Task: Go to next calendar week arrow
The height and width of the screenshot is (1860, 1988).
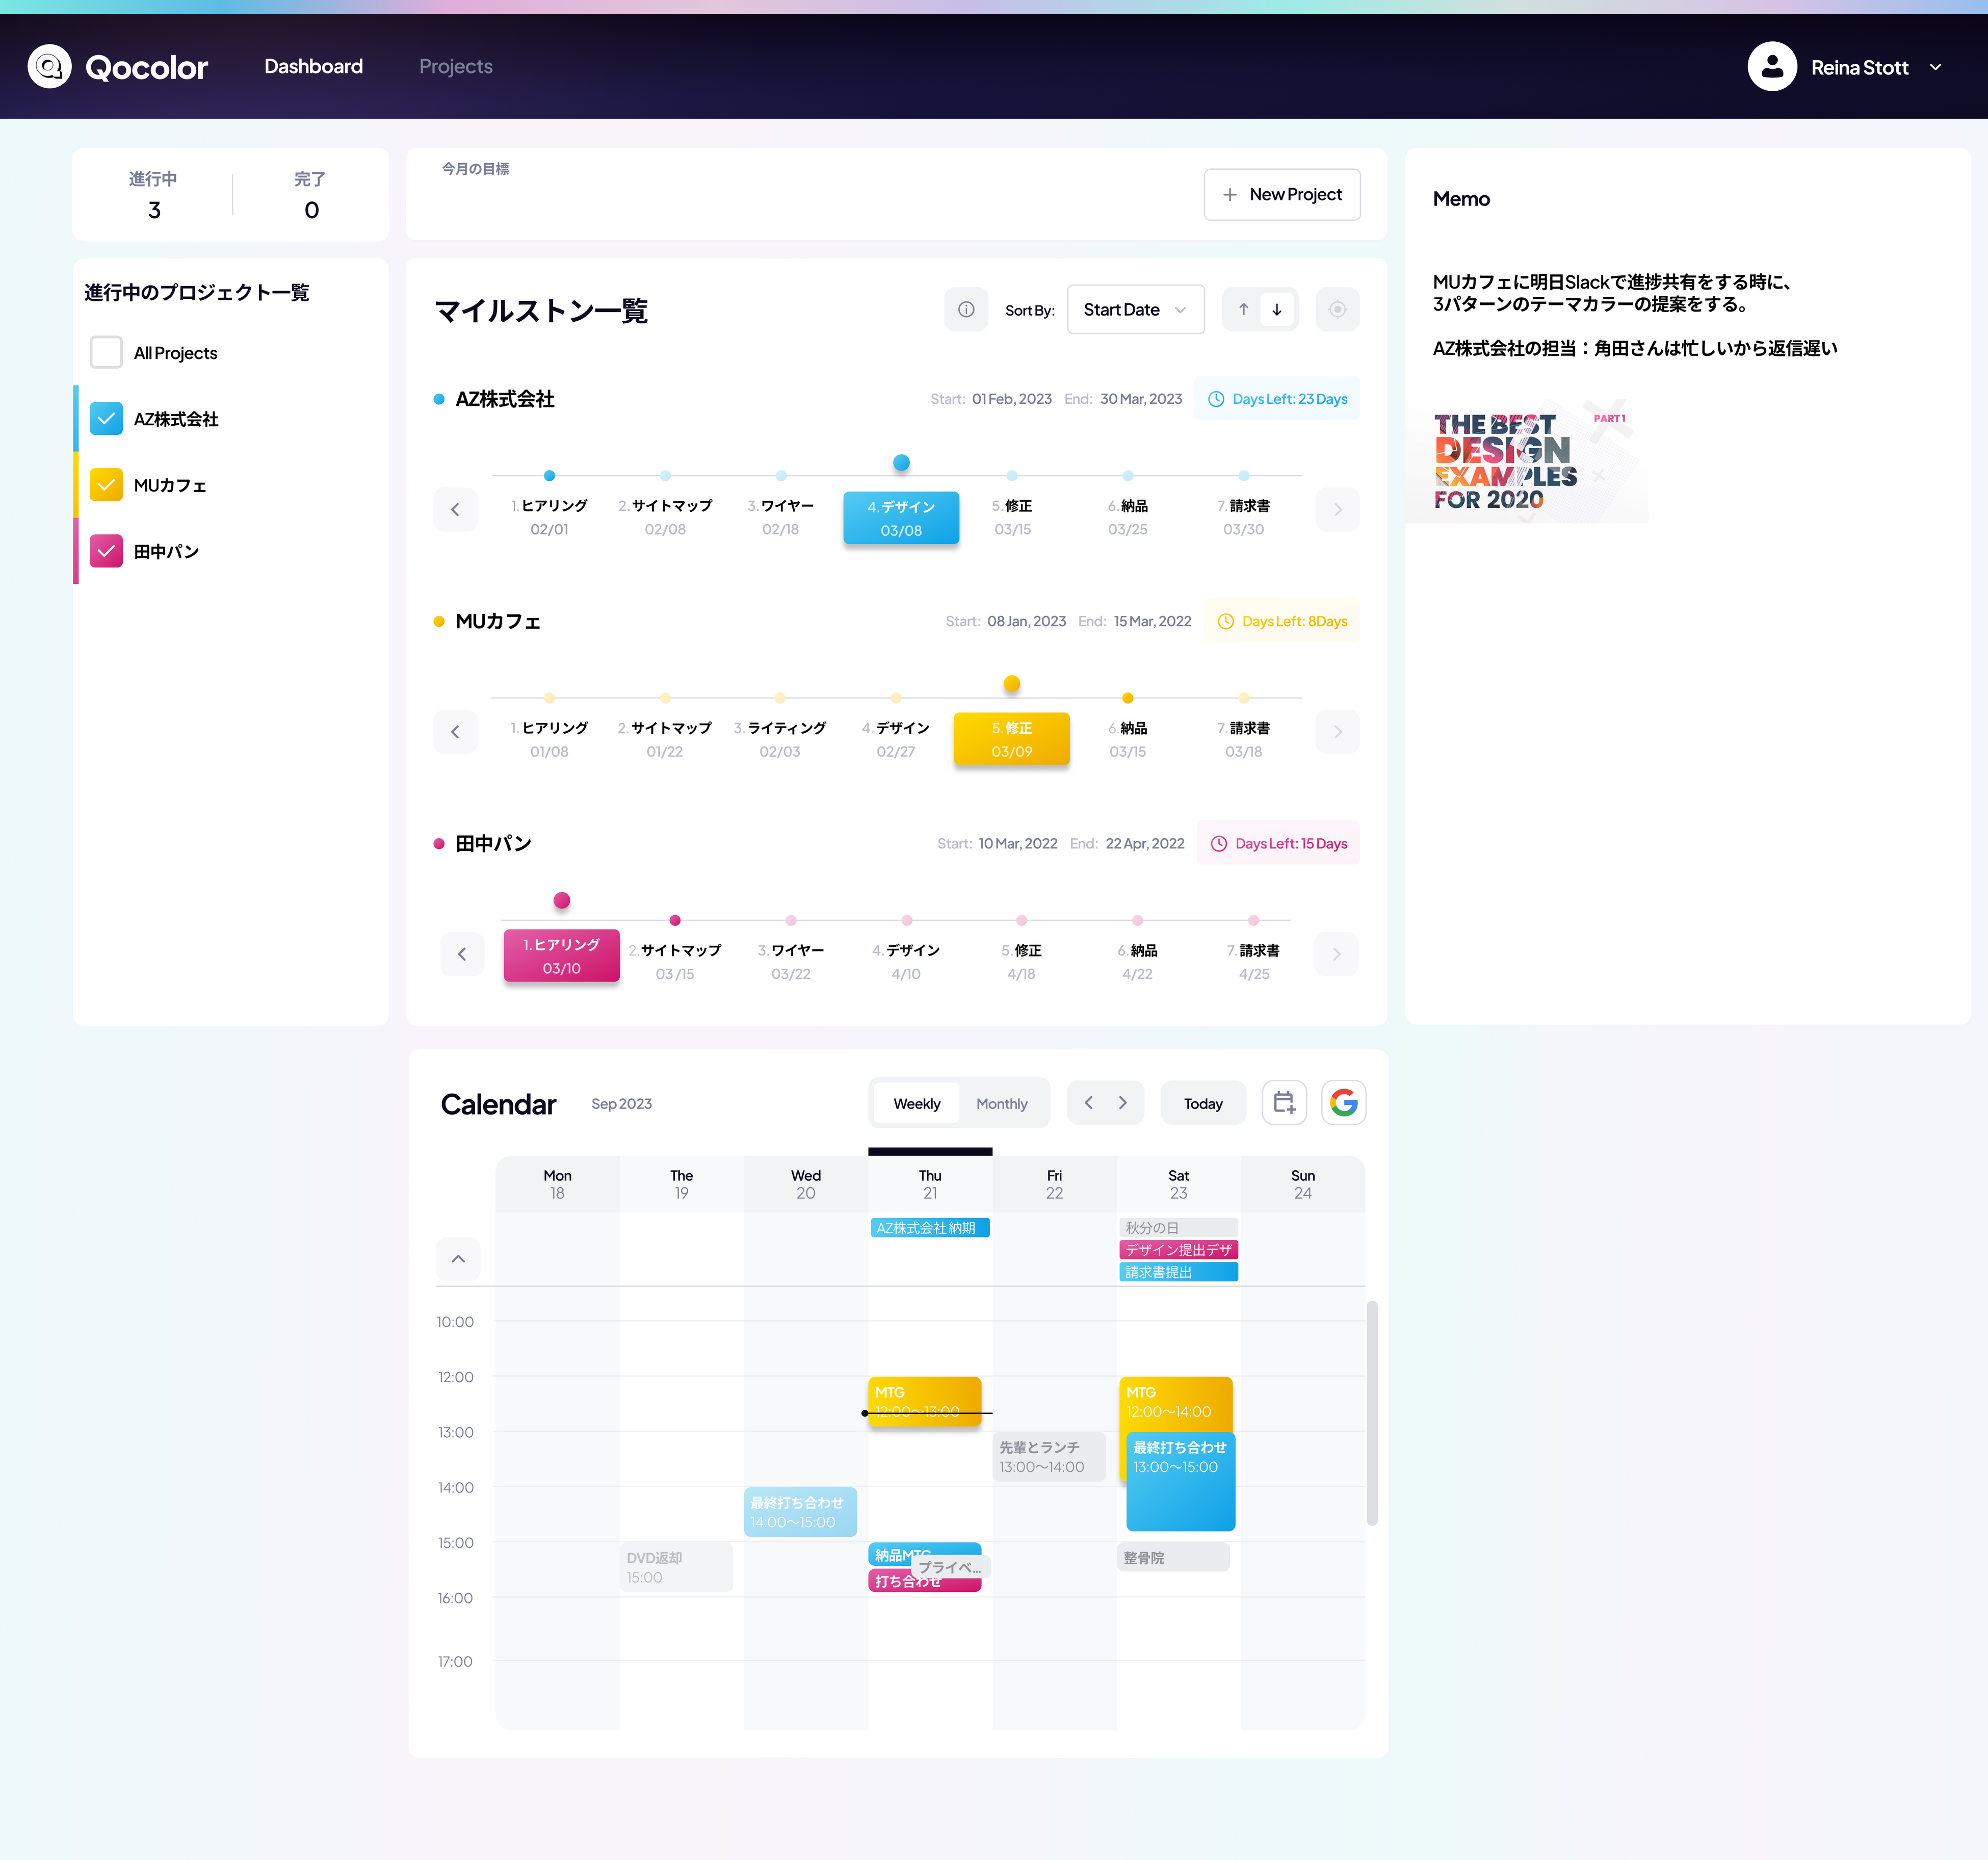Action: [x=1123, y=1103]
